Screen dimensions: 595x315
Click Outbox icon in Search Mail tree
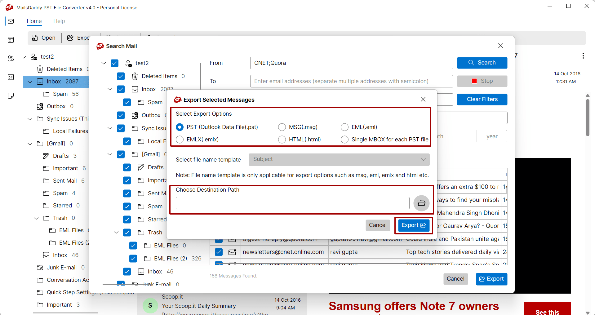coord(135,115)
